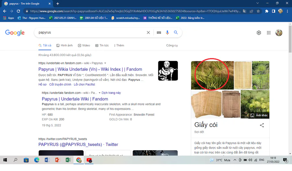
Task: Open the Chrome side panel
Action: [x=274, y=11]
